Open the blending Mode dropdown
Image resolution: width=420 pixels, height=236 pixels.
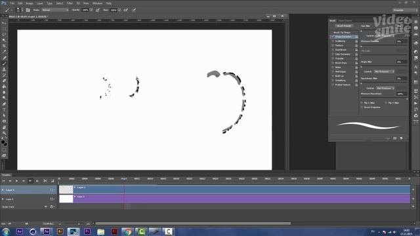click(55, 10)
